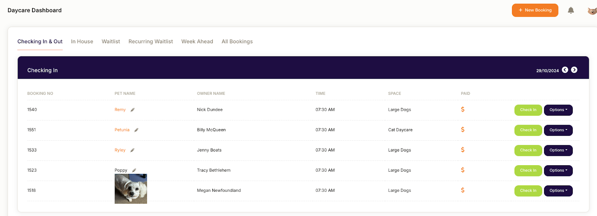Open the Week Ahead tab
The width and height of the screenshot is (597, 216).
point(197,41)
